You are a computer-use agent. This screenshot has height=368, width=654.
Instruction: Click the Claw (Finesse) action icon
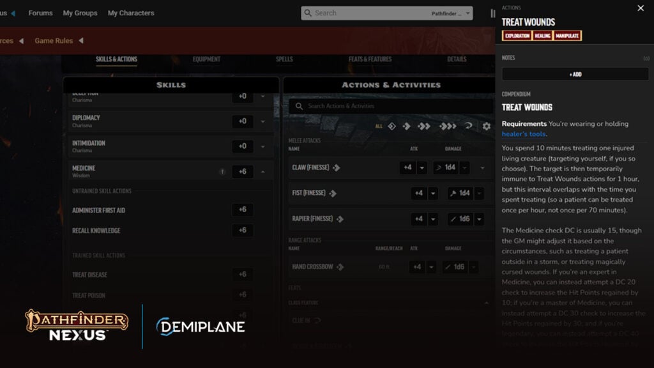[336, 168]
